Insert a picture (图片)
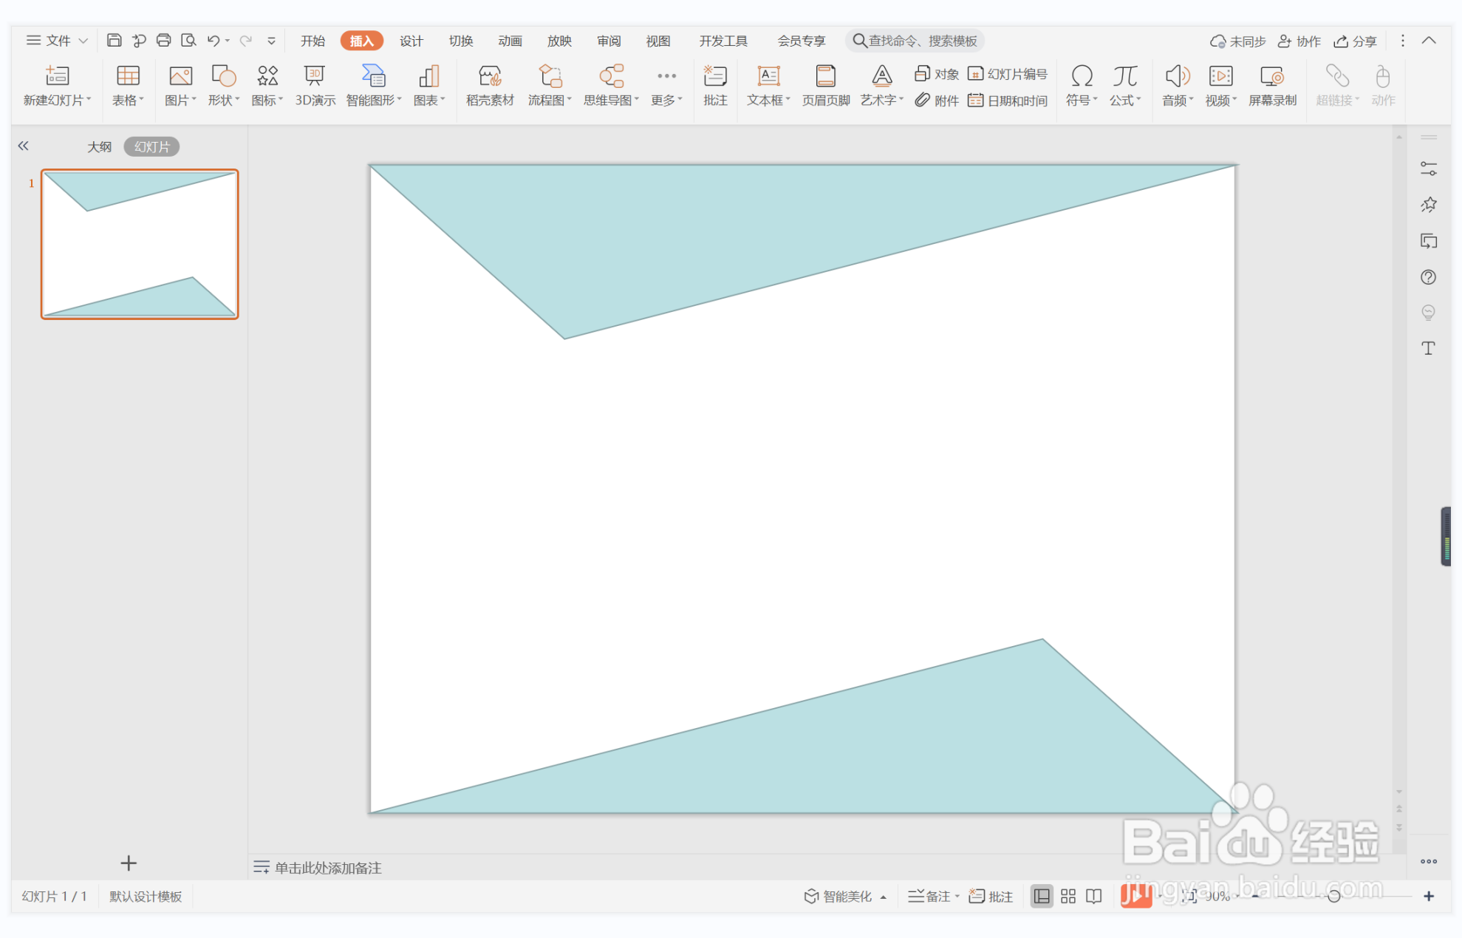Image resolution: width=1462 pixels, height=938 pixels. [180, 86]
